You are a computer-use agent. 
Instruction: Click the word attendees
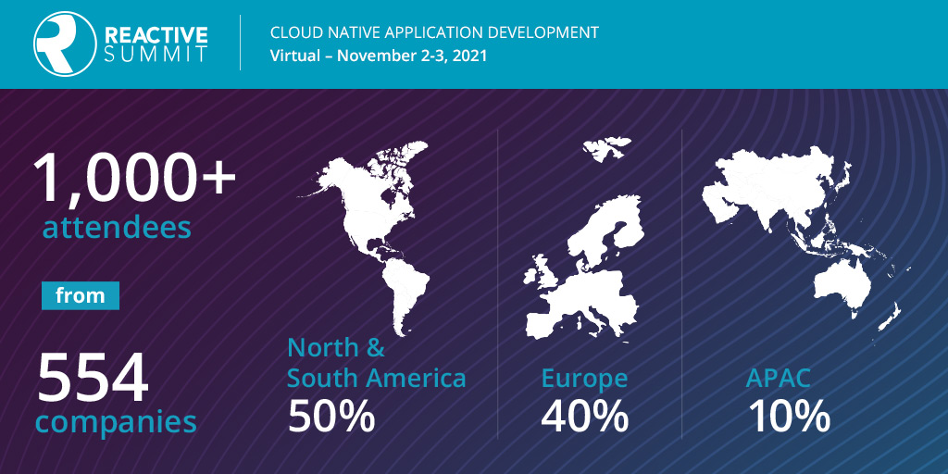point(117,229)
